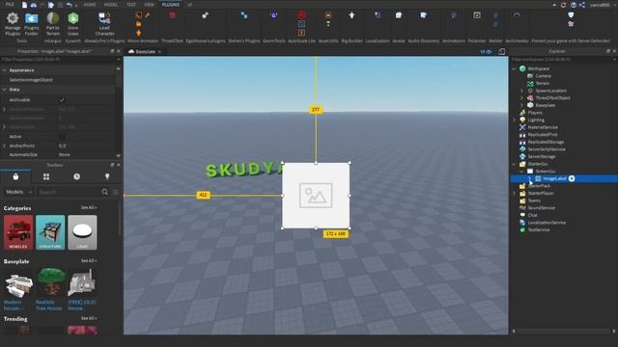Click See All next to Baseplate
618x347 pixels.
pyautogui.click(x=89, y=261)
